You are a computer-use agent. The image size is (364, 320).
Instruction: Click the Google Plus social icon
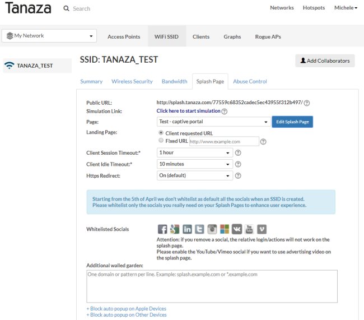(175, 229)
